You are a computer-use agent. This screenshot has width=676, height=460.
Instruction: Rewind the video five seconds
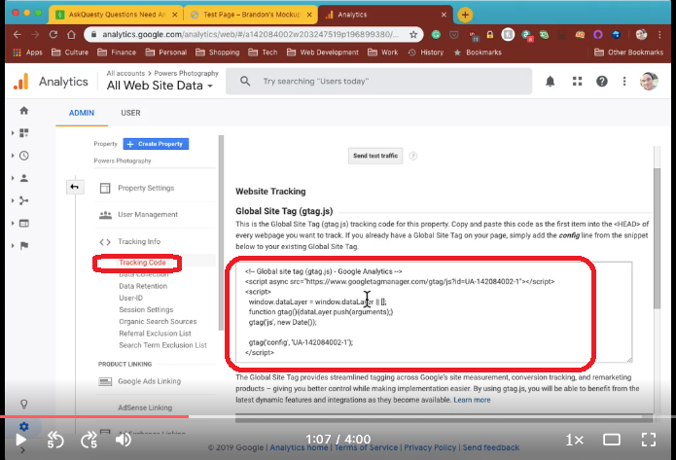(x=55, y=440)
